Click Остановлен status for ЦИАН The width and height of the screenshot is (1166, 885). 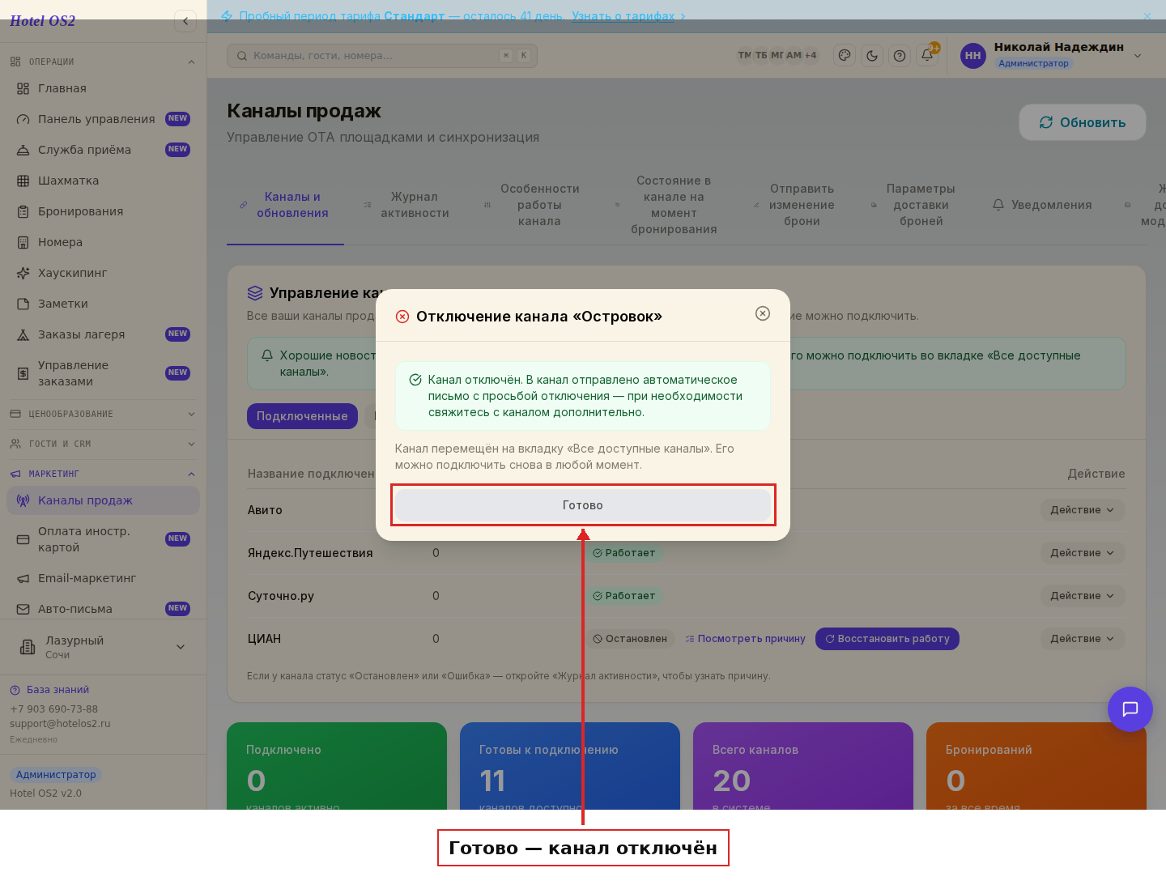click(630, 639)
